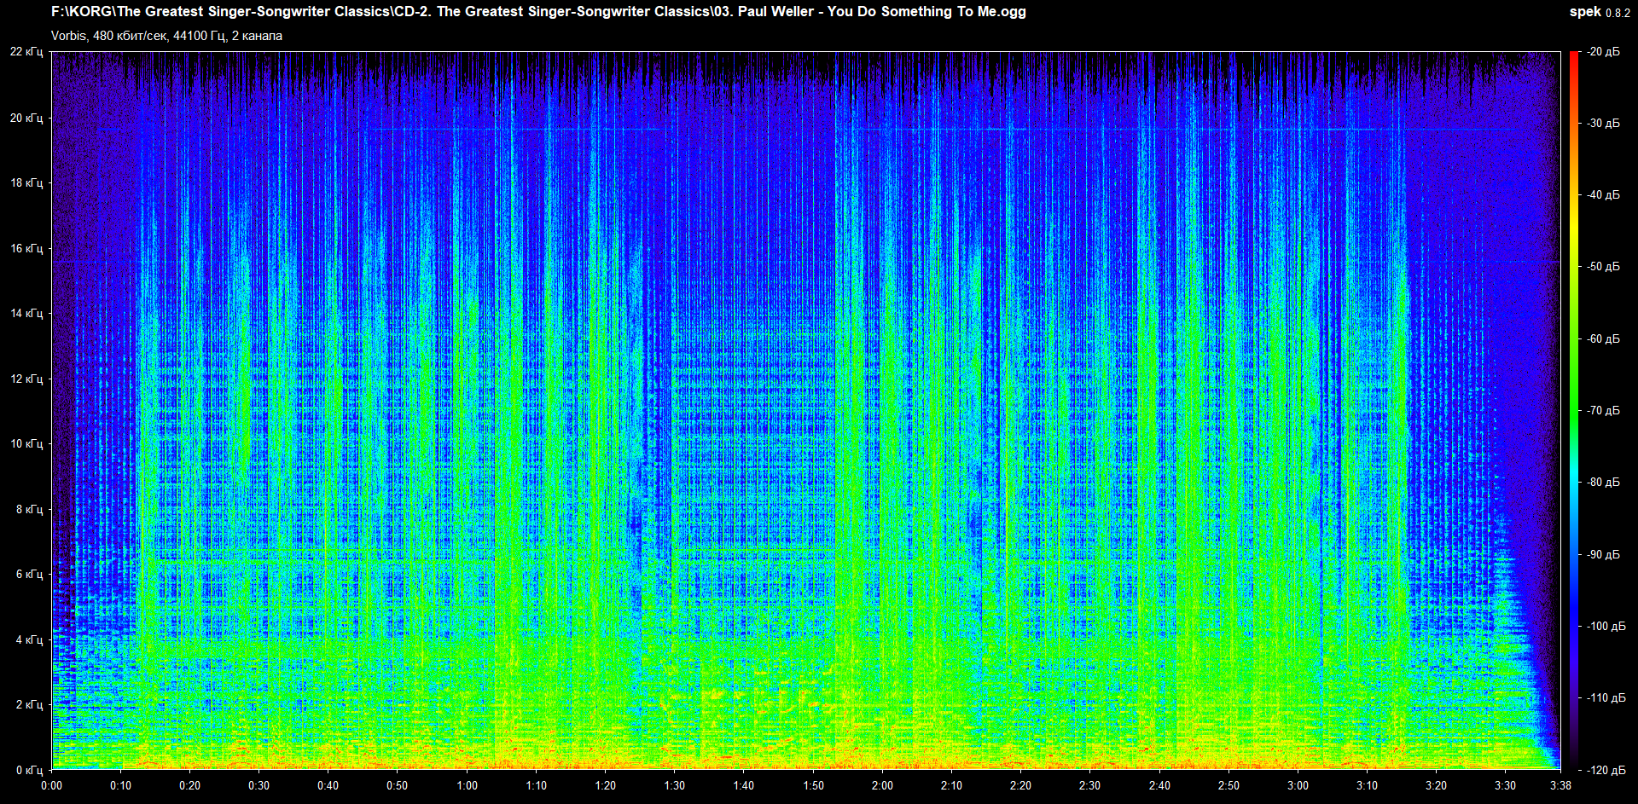This screenshot has width=1638, height=804.
Task: Select the 2:00 marker on the time axis
Action: [x=882, y=785]
